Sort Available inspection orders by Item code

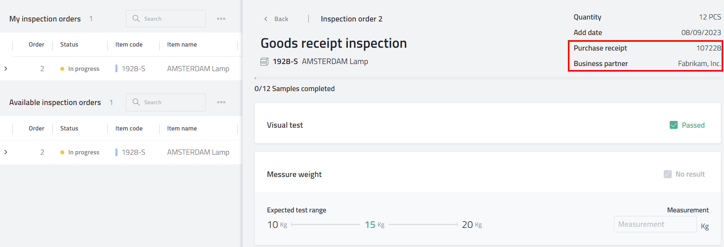click(x=129, y=128)
